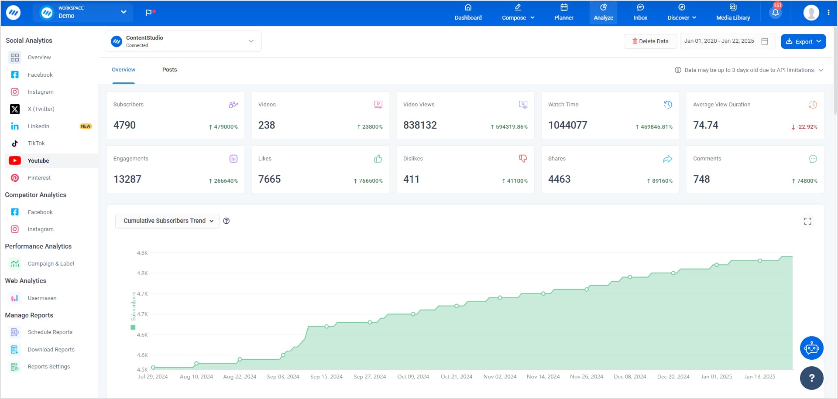Open Schedule Reports

tap(51, 332)
